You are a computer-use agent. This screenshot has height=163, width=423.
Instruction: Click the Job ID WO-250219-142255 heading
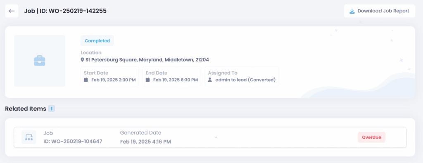(65, 11)
